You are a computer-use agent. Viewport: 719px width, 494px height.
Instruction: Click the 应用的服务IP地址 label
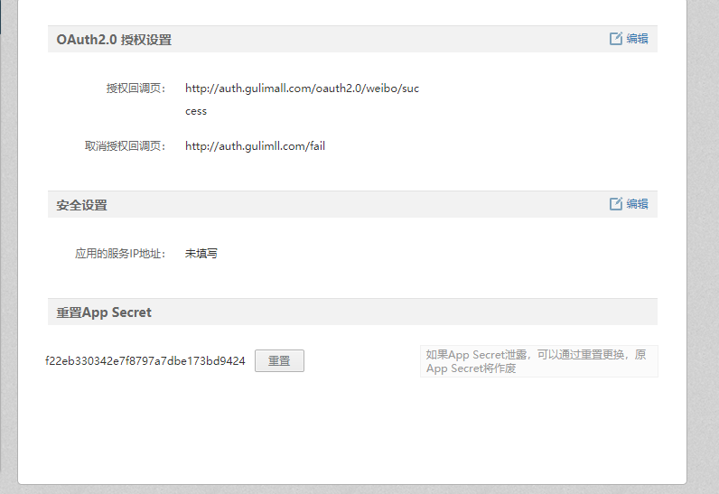[120, 254]
